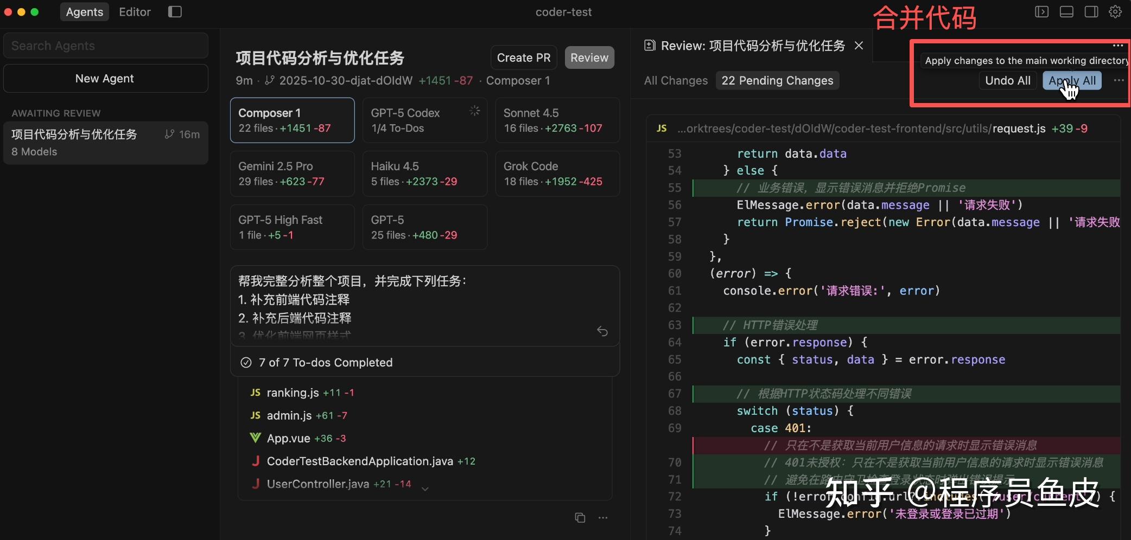Click Apply All changes
Viewport: 1131px width, 540px height.
tap(1072, 80)
